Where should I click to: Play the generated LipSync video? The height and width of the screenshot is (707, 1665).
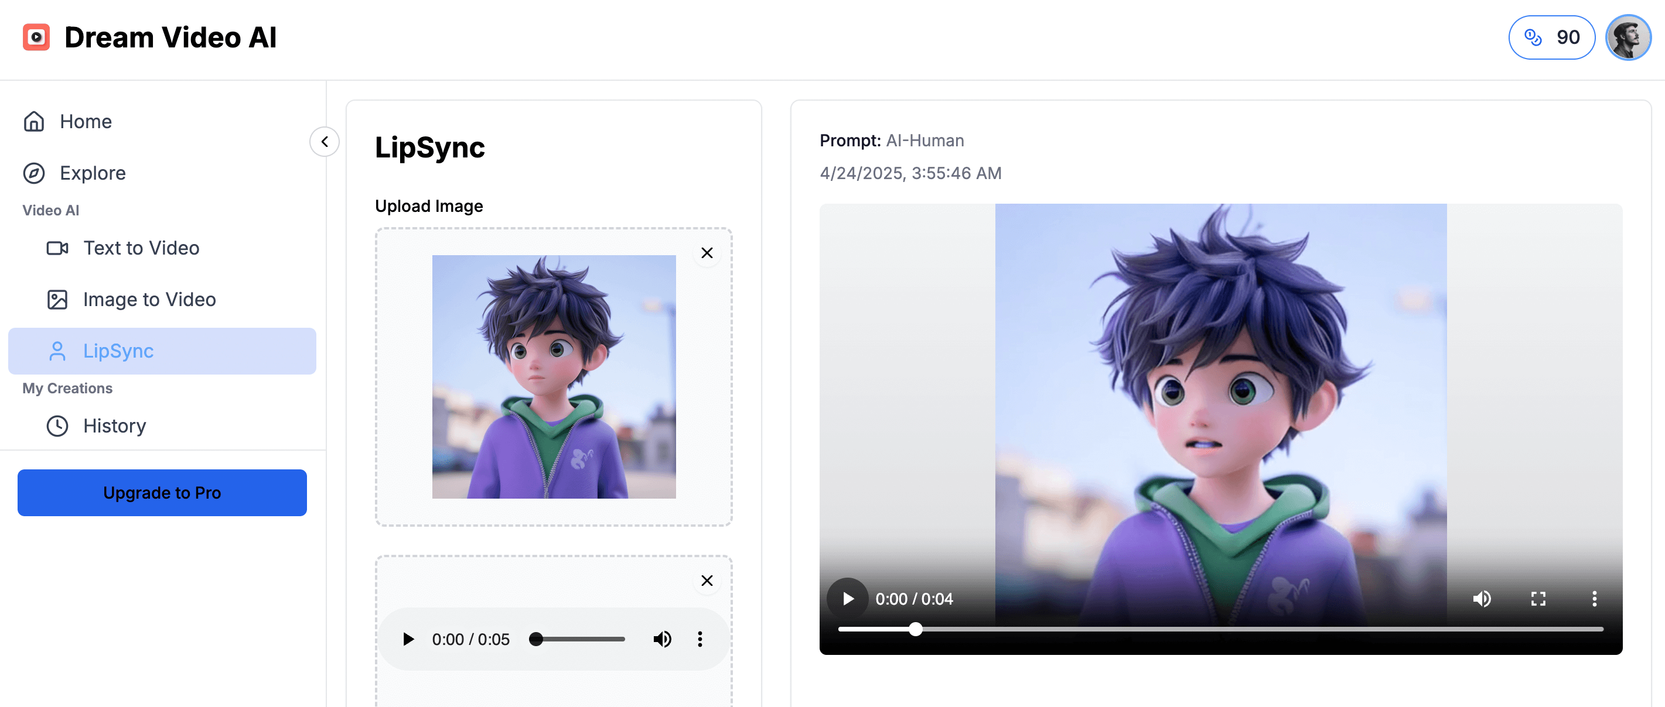pyautogui.click(x=847, y=599)
